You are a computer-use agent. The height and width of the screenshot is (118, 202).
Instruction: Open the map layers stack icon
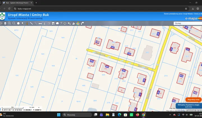(x=5, y=23)
